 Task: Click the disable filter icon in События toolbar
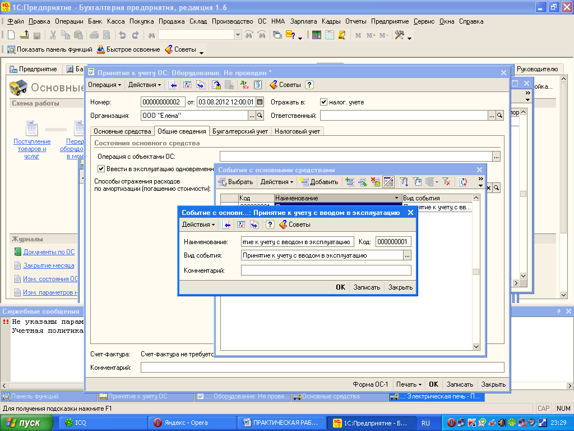446,181
